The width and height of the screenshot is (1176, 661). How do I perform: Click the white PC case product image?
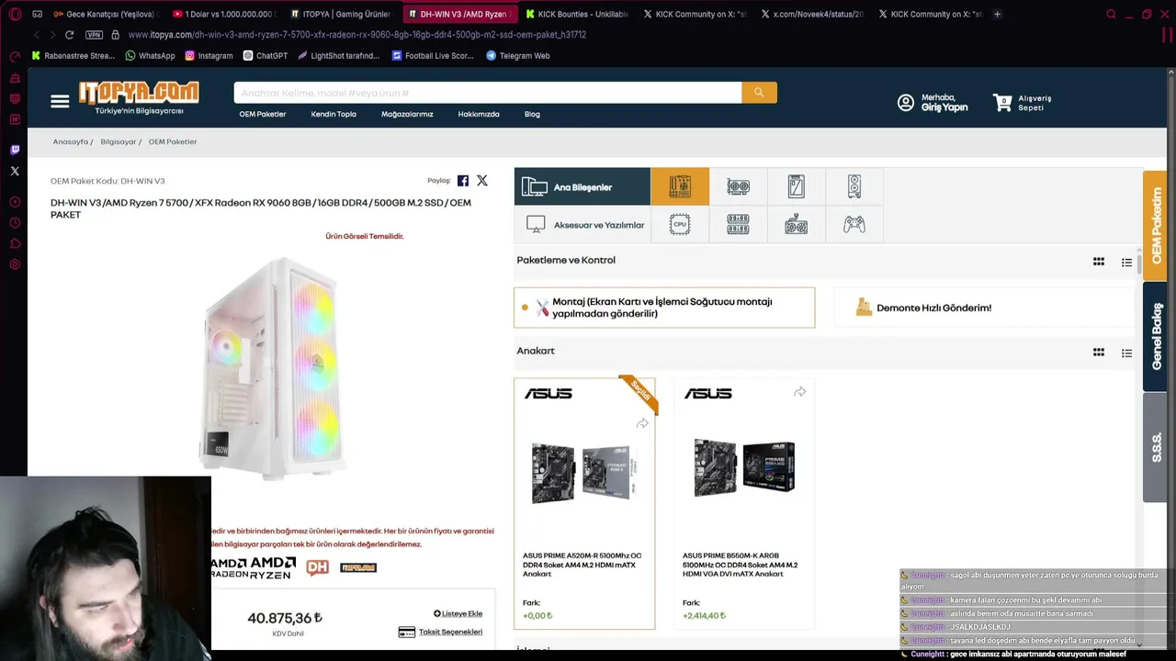(x=273, y=367)
